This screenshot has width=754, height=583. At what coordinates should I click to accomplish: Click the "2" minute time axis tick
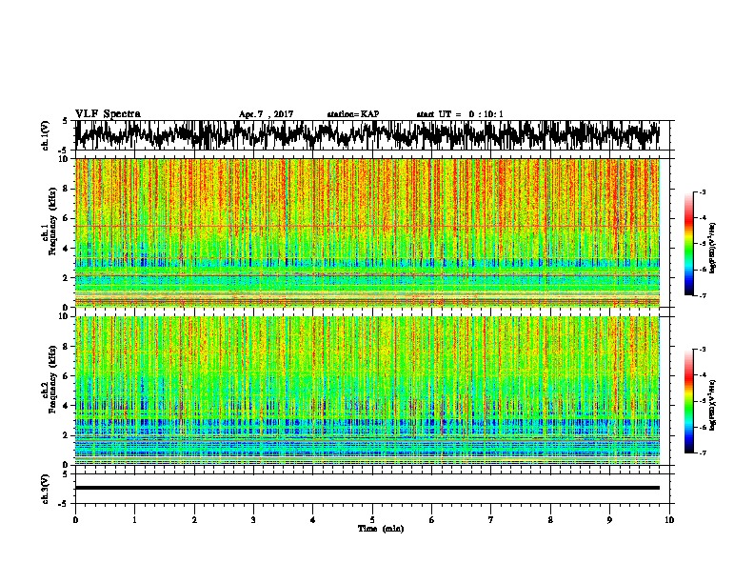pyautogui.click(x=194, y=520)
